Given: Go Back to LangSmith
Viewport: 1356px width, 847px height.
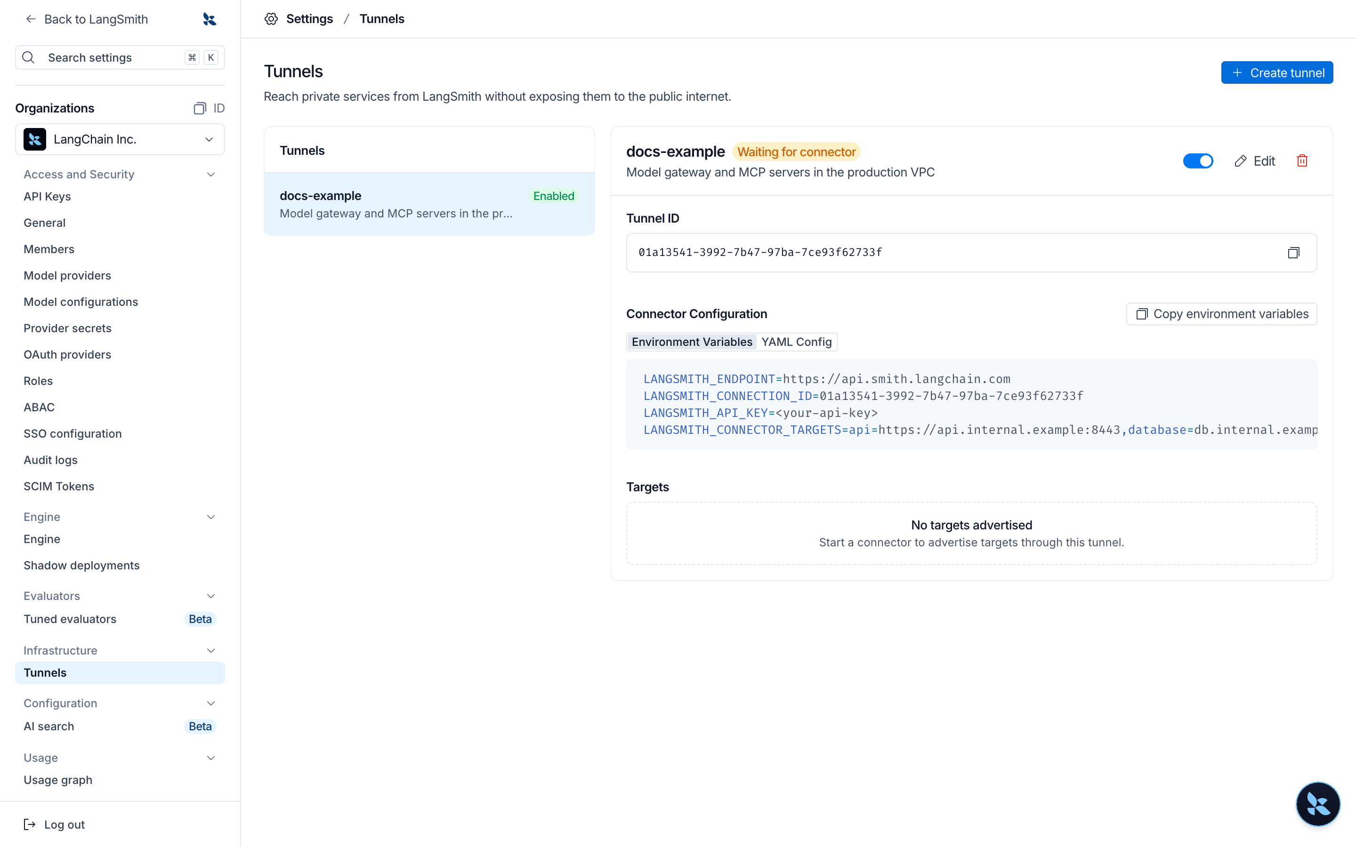Looking at the screenshot, I should tap(87, 19).
